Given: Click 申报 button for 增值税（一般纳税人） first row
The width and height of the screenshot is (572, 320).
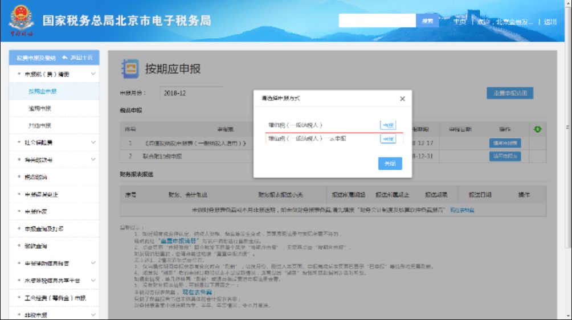Looking at the screenshot, I should pyautogui.click(x=388, y=125).
